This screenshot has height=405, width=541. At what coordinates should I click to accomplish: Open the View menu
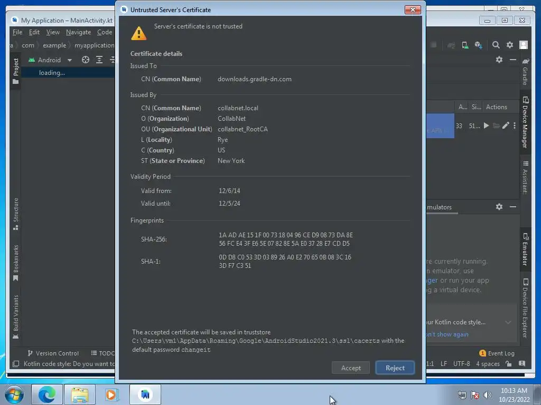tap(53, 32)
